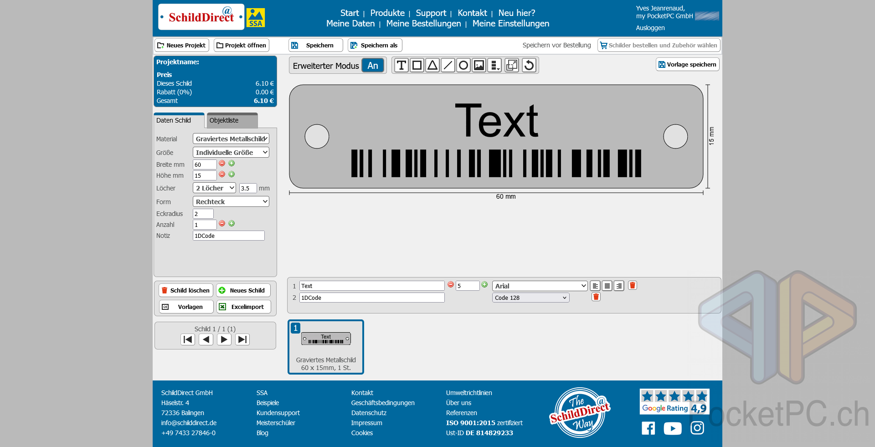Image resolution: width=875 pixels, height=447 pixels.
Task: Decrease Breite mm with red minus
Action: pos(222,163)
